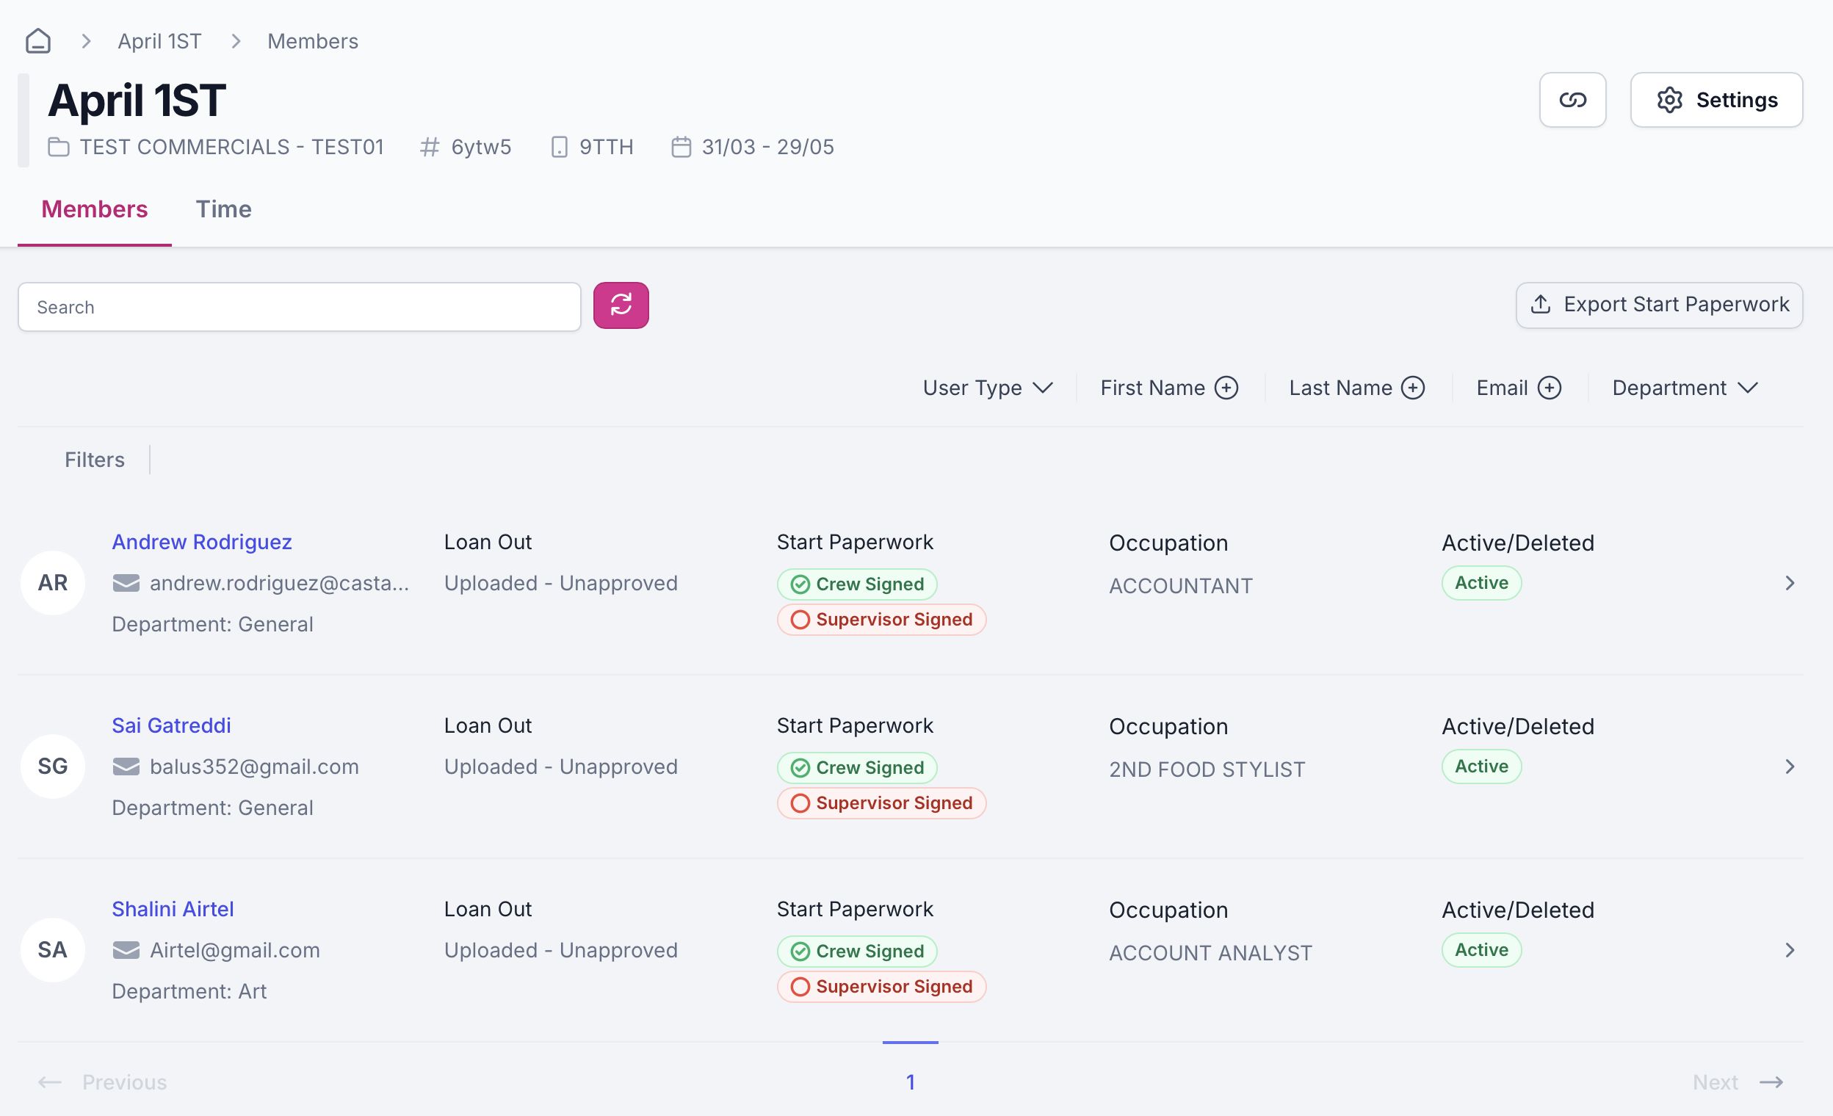The height and width of the screenshot is (1116, 1833).
Task: Go to the Home breadcrumb icon
Action: click(38, 41)
